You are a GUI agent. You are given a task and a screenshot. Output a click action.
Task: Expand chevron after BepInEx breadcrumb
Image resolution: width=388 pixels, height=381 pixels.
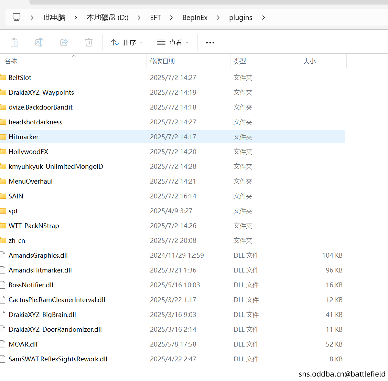tap(218, 17)
